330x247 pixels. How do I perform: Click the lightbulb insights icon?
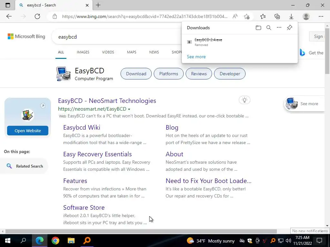tap(244, 100)
